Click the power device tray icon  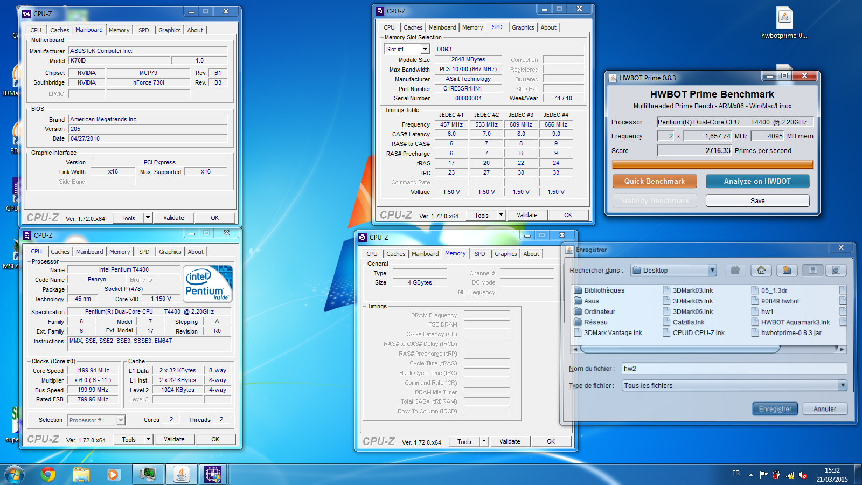(x=776, y=475)
